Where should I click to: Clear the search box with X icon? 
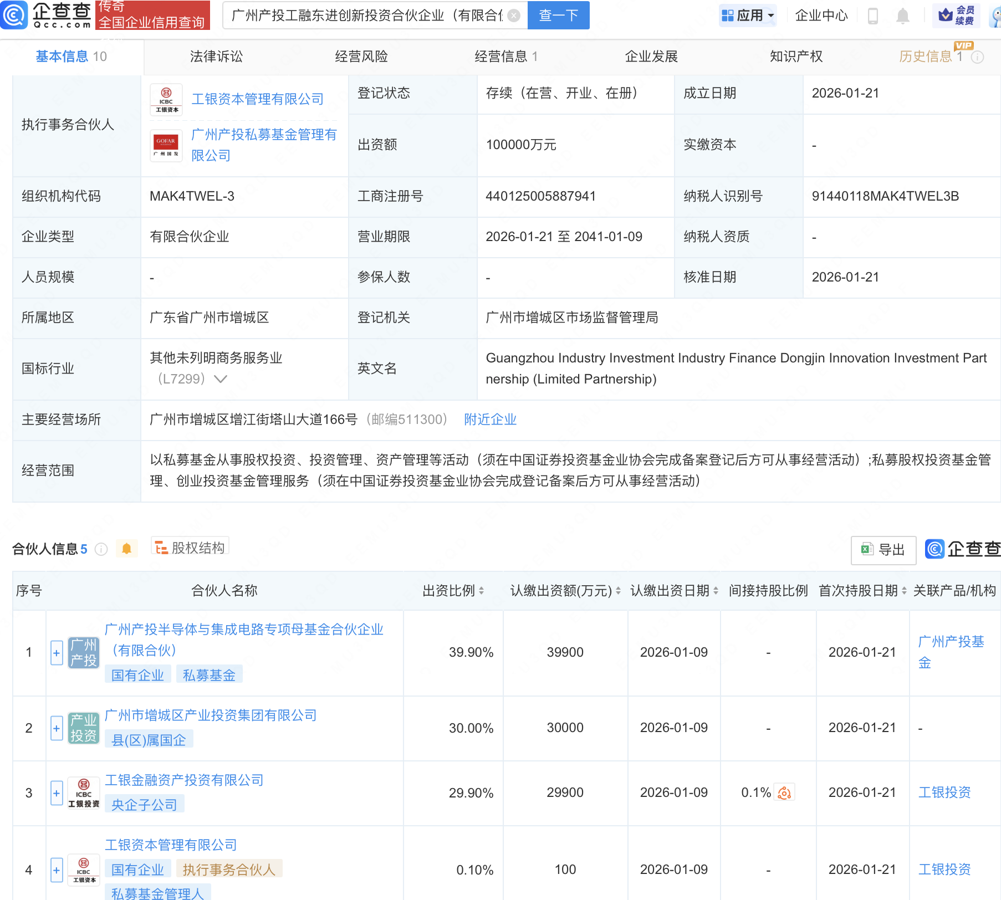click(x=514, y=16)
